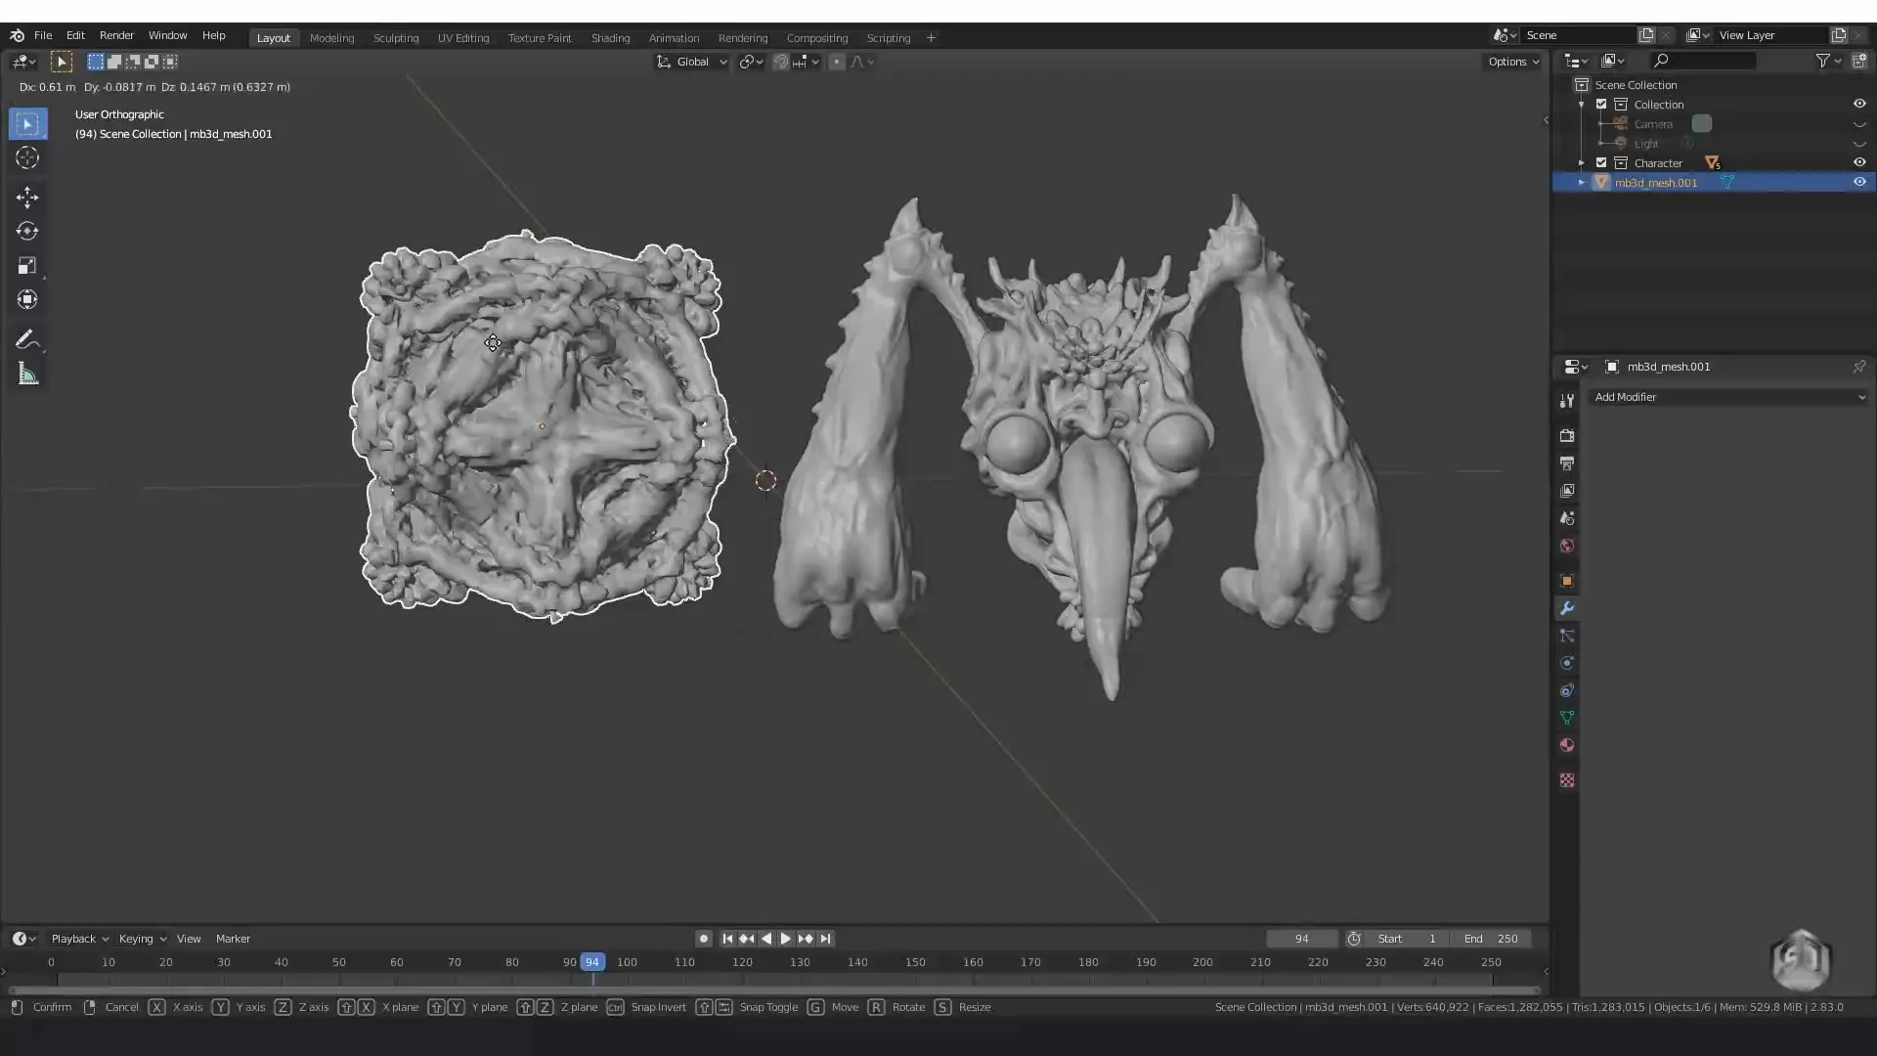Expand the Character collection in the outliner
This screenshot has width=1877, height=1056.
[x=1583, y=162]
